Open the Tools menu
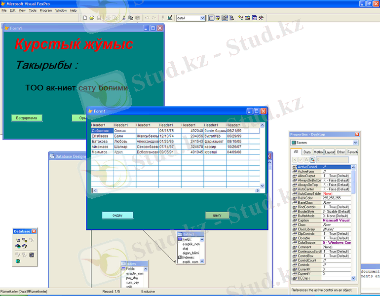The height and width of the screenshot is (296, 380). 33,10
